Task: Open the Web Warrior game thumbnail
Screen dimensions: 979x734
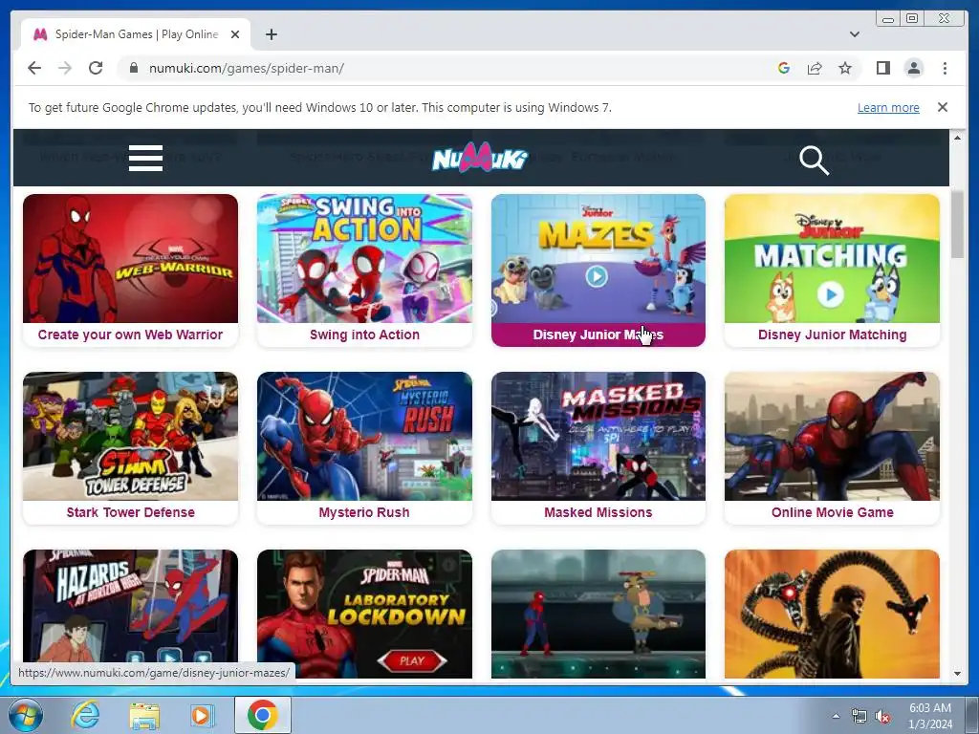Action: [130, 258]
